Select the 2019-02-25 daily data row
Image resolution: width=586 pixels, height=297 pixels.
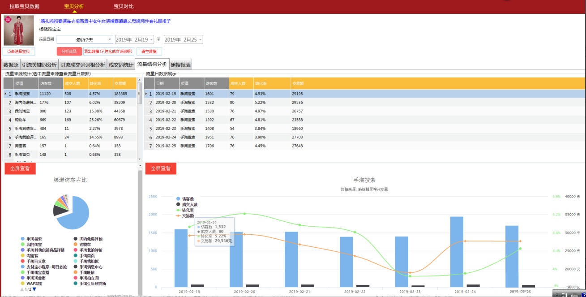(364, 146)
